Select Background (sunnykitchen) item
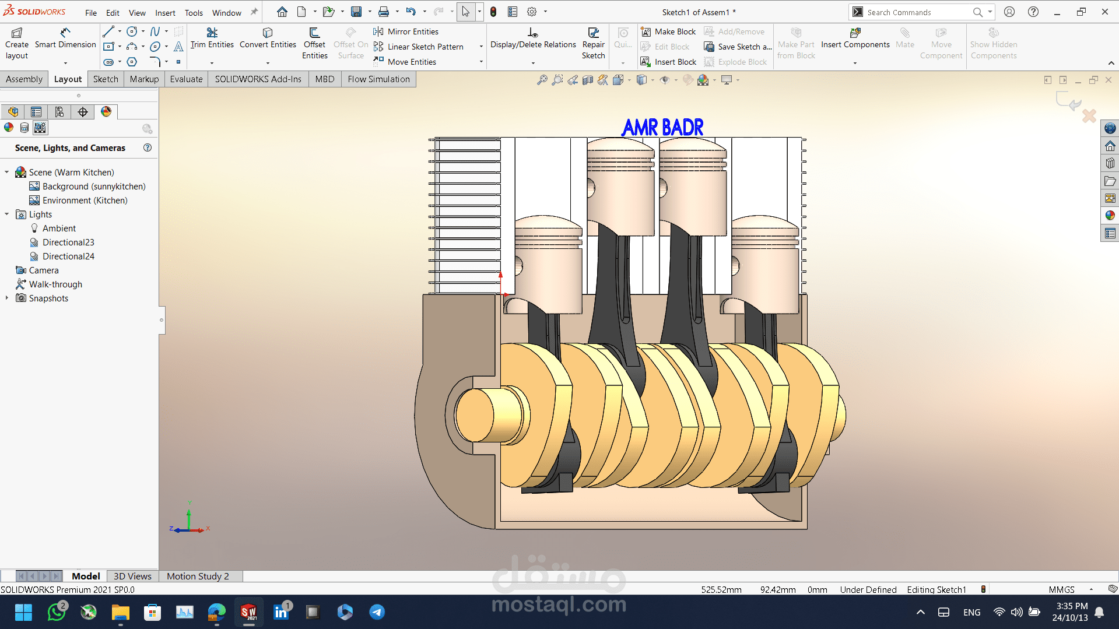Viewport: 1119px width, 629px height. [87, 186]
